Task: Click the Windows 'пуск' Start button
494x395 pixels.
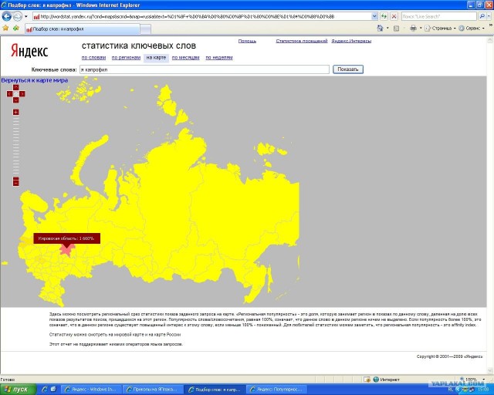Action: [18, 390]
